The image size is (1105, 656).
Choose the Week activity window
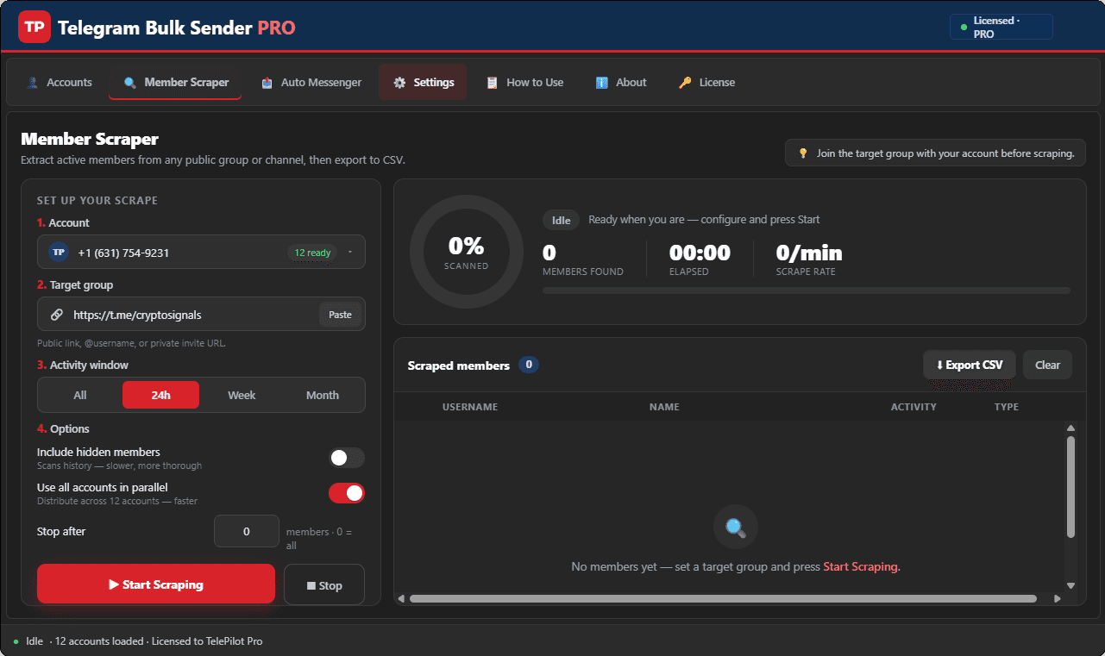click(x=242, y=395)
